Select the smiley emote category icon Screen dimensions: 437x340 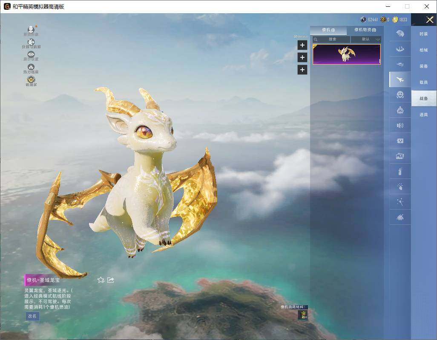click(x=400, y=95)
